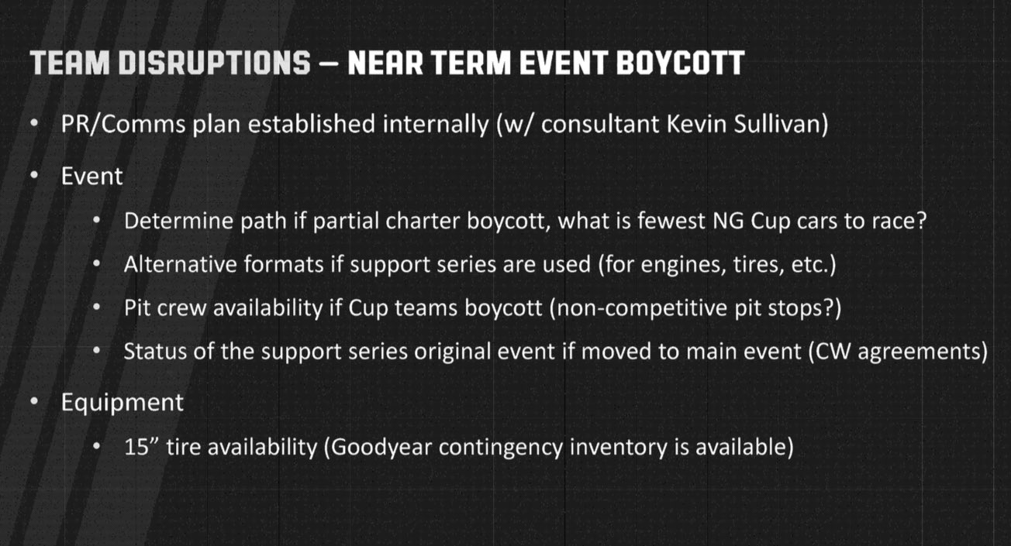1011x546 pixels.
Task: Click the bullet dot before Event
Action: tap(34, 176)
